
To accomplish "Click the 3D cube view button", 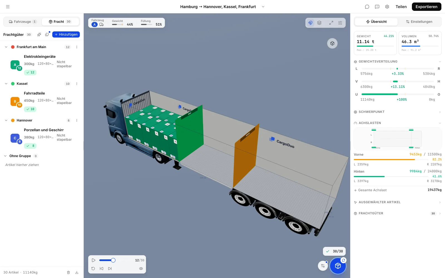I will [332, 43].
